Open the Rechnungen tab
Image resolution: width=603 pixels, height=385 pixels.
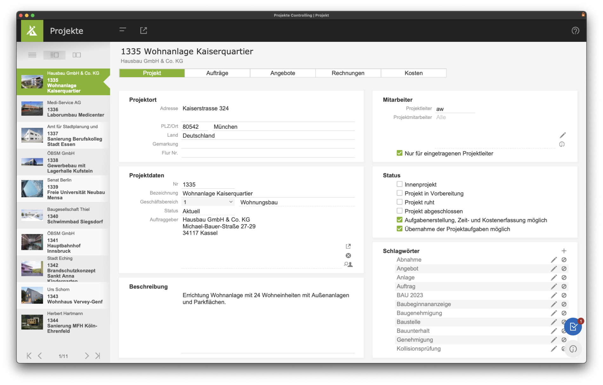pyautogui.click(x=348, y=73)
